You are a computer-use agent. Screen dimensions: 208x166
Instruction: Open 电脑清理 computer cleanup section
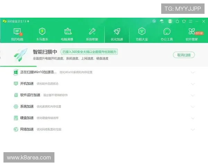tap(67, 35)
